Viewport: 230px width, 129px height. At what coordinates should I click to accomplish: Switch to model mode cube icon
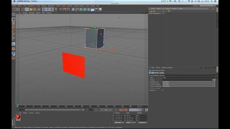pos(14,19)
